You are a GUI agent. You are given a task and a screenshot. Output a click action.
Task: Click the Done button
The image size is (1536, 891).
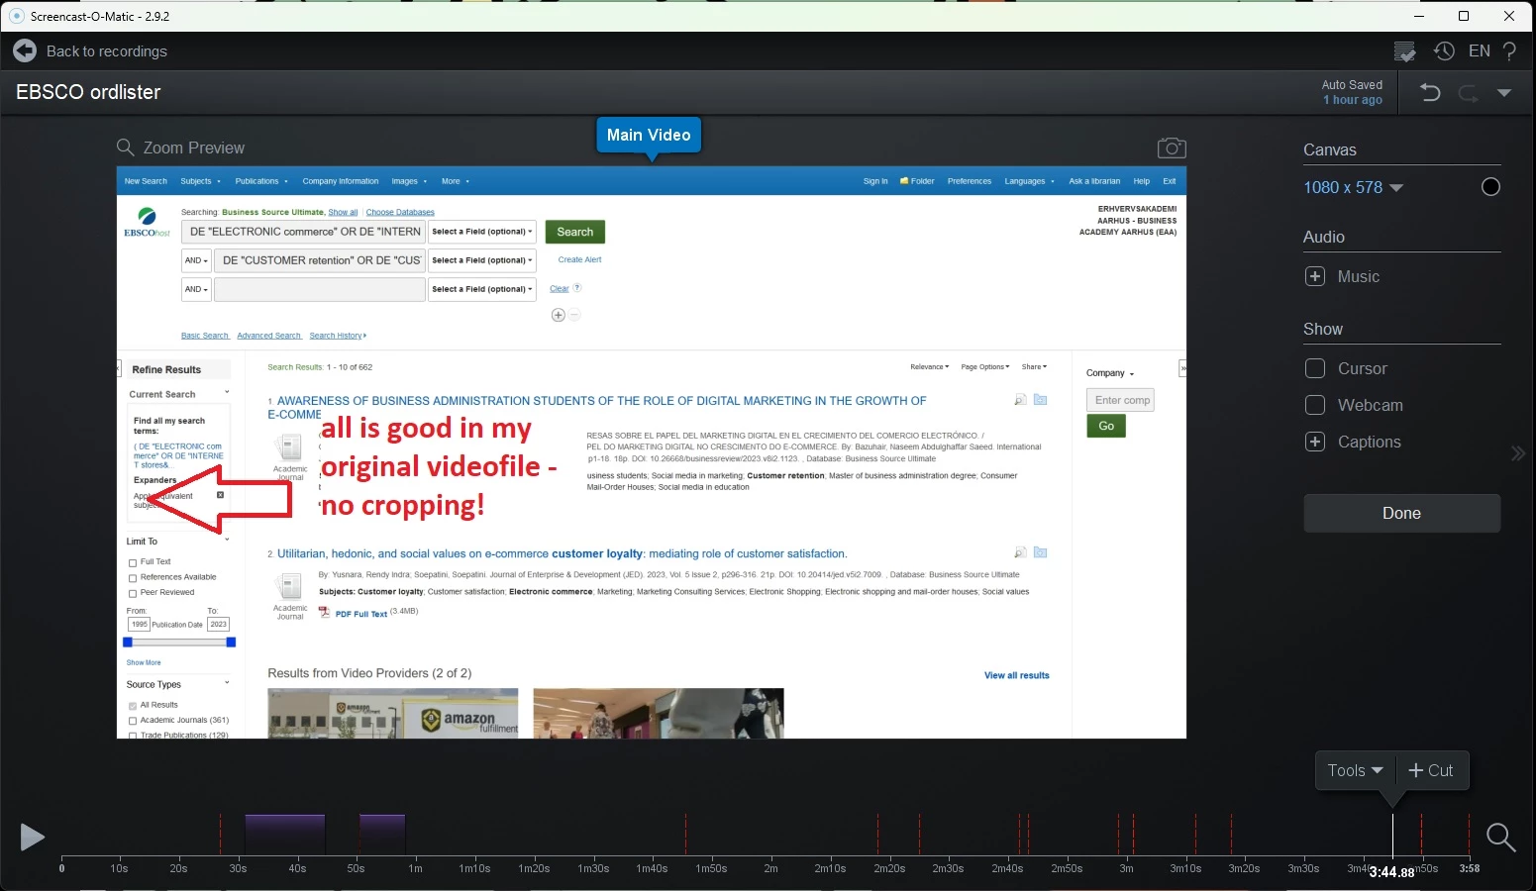click(x=1401, y=513)
